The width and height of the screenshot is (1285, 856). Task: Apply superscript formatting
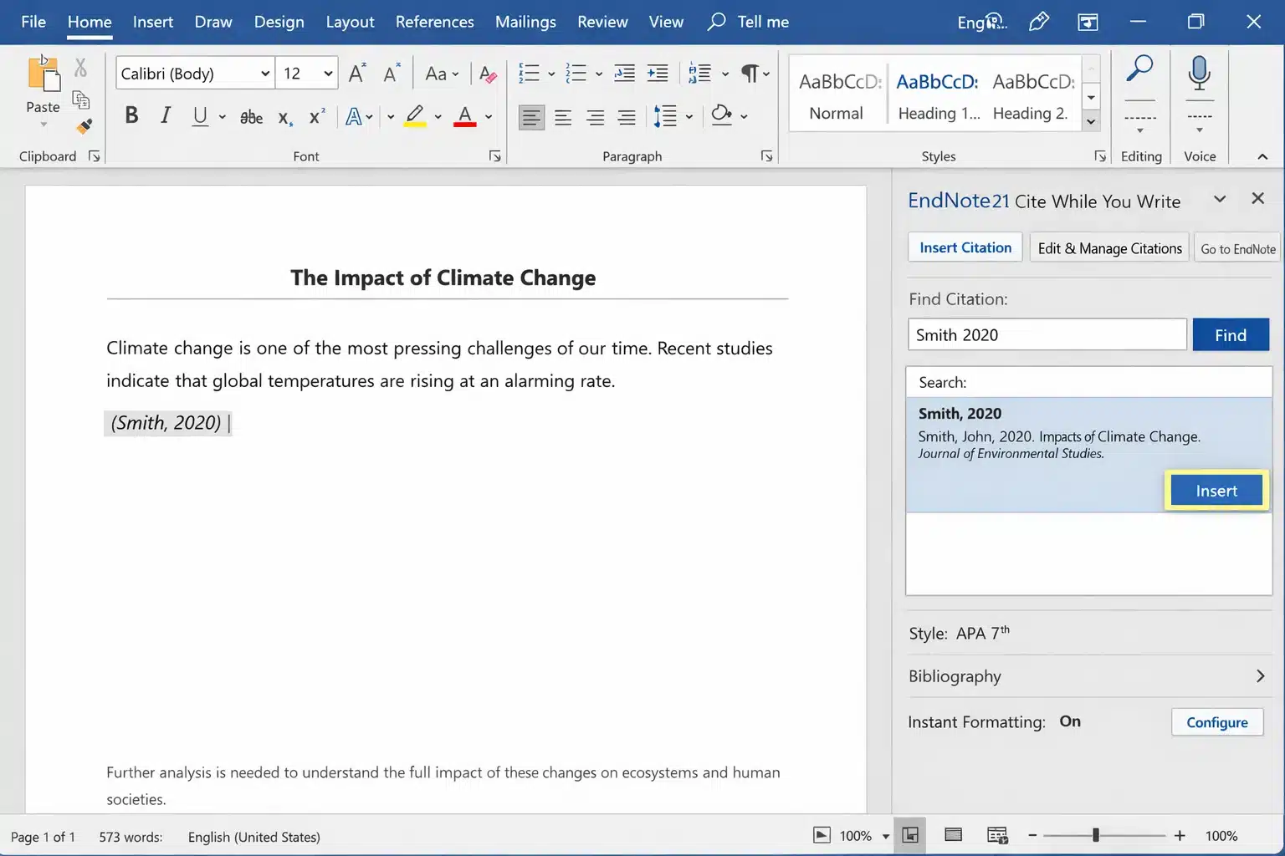pos(316,116)
